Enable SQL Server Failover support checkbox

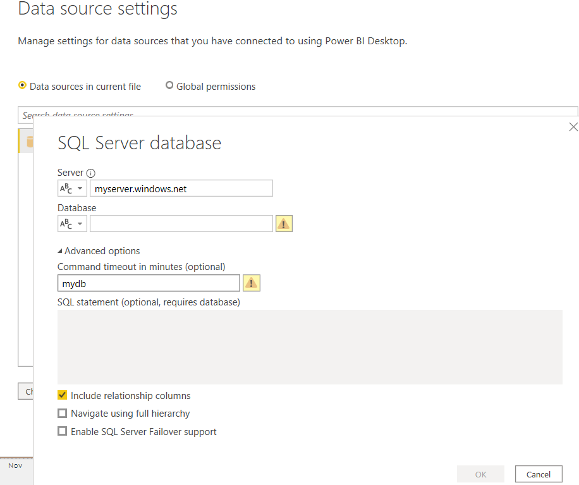tap(62, 432)
